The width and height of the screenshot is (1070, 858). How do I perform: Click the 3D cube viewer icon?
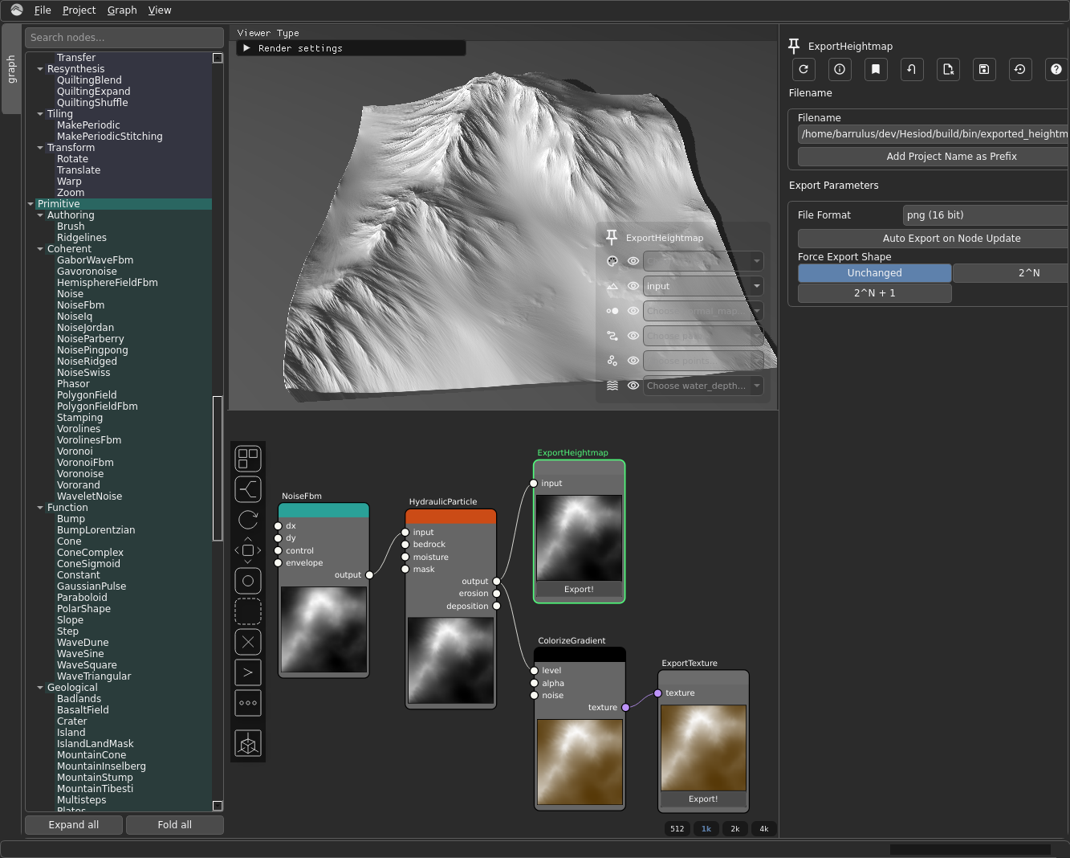[248, 743]
